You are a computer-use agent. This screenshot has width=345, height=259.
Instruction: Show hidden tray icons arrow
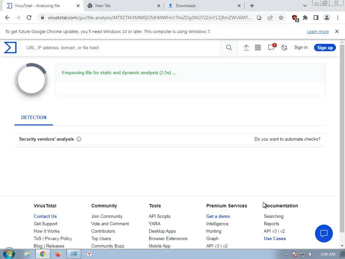(286, 254)
